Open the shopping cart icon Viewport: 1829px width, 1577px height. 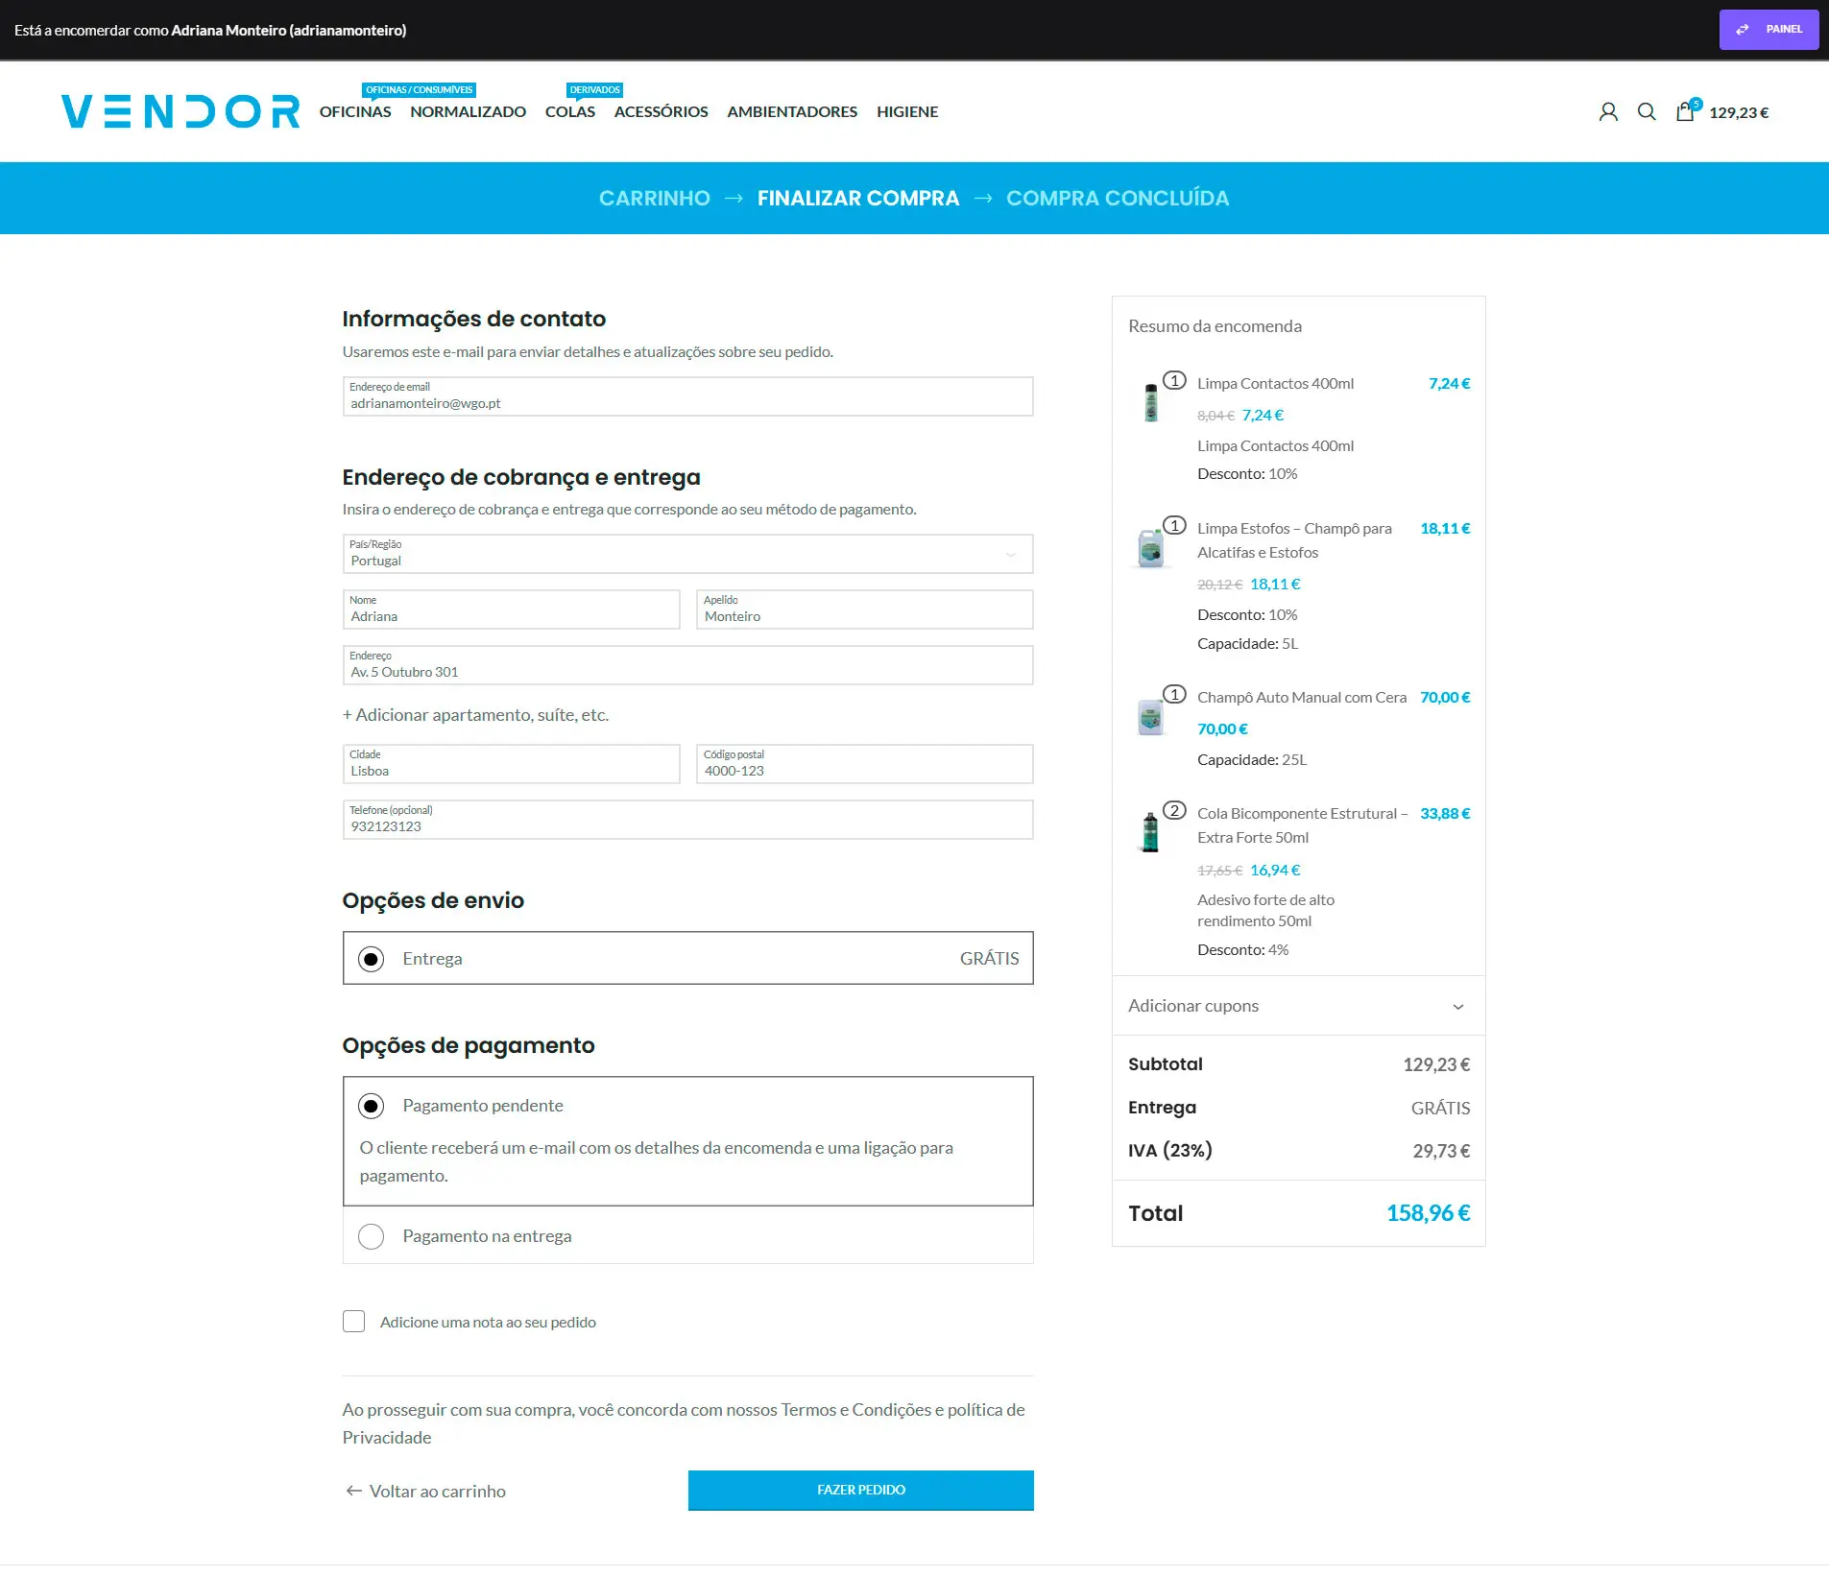coord(1687,111)
